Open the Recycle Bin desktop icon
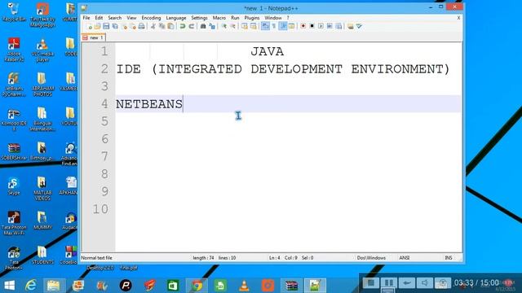Viewport: 522px width, 293px height. point(14,11)
